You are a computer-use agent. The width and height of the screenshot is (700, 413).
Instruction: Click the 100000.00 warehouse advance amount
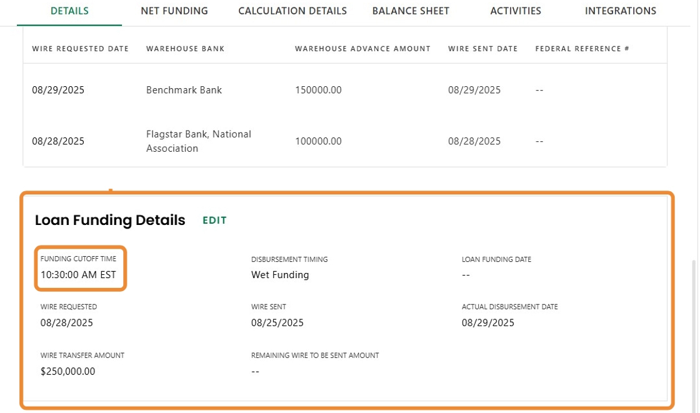[x=319, y=141]
